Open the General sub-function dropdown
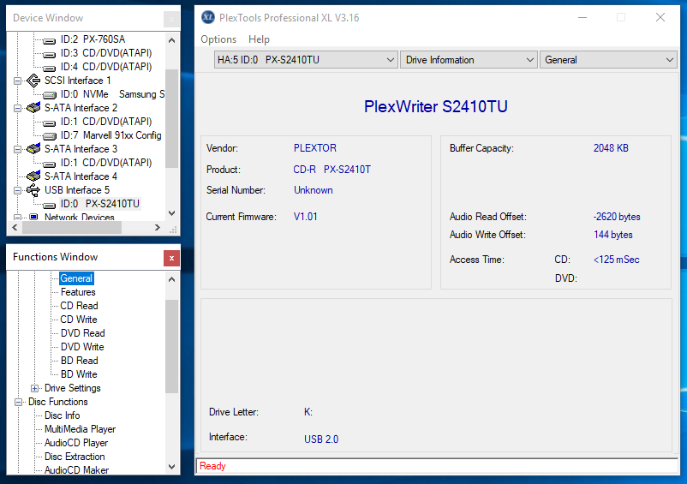 pos(608,60)
